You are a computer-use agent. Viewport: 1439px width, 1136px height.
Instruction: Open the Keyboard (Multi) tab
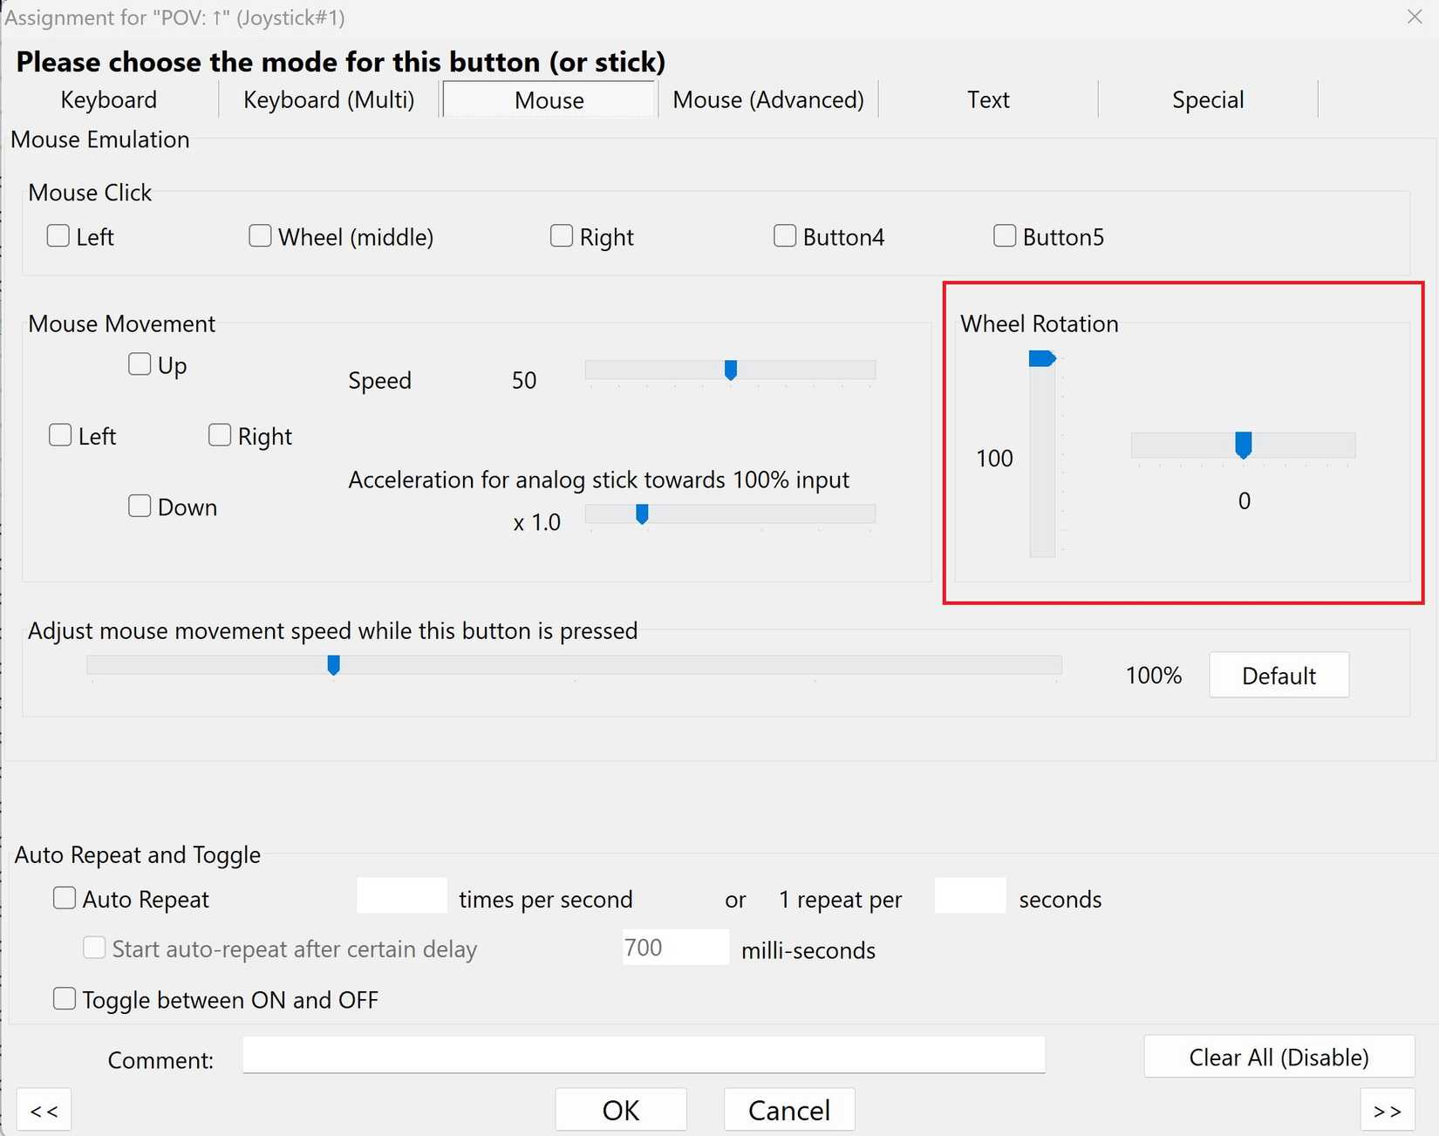329,99
